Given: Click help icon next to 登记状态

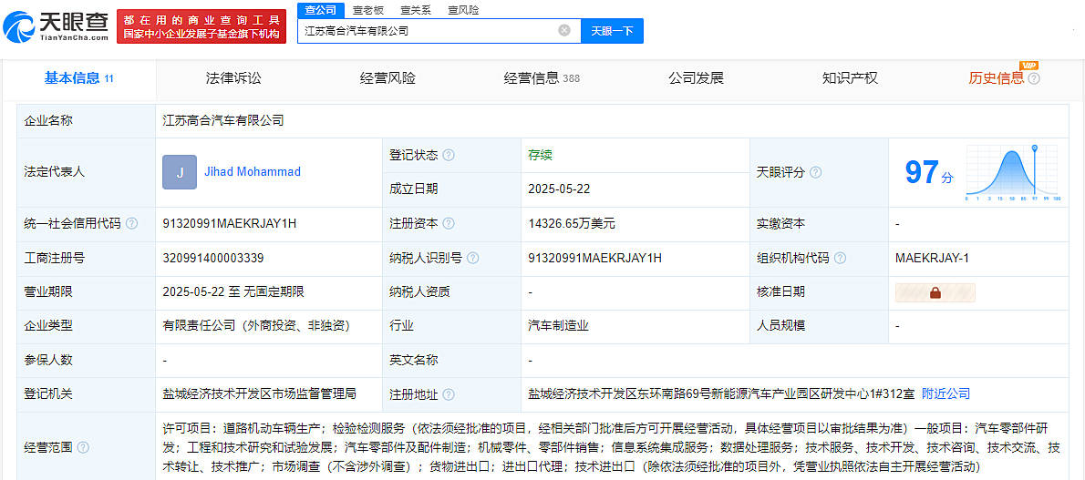Looking at the screenshot, I should [x=449, y=156].
